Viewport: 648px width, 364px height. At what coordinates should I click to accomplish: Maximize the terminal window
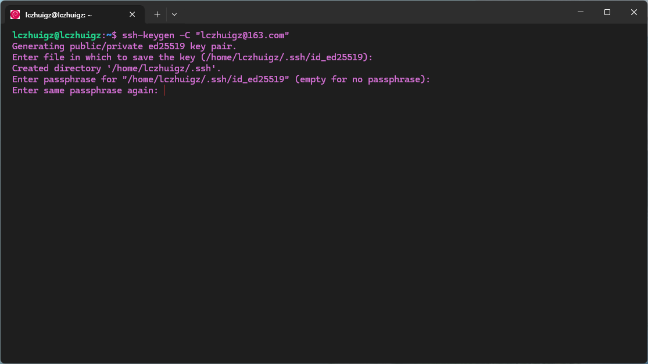pos(607,12)
